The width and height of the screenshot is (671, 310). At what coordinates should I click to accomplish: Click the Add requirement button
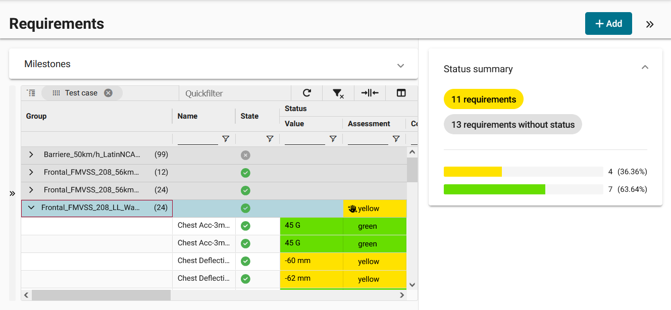[608, 24]
